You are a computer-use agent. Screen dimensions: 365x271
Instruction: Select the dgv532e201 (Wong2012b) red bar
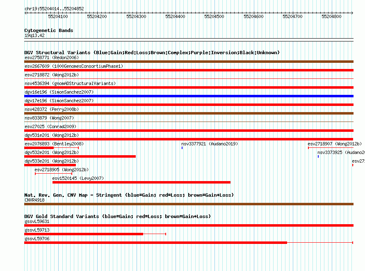[x=80, y=156]
